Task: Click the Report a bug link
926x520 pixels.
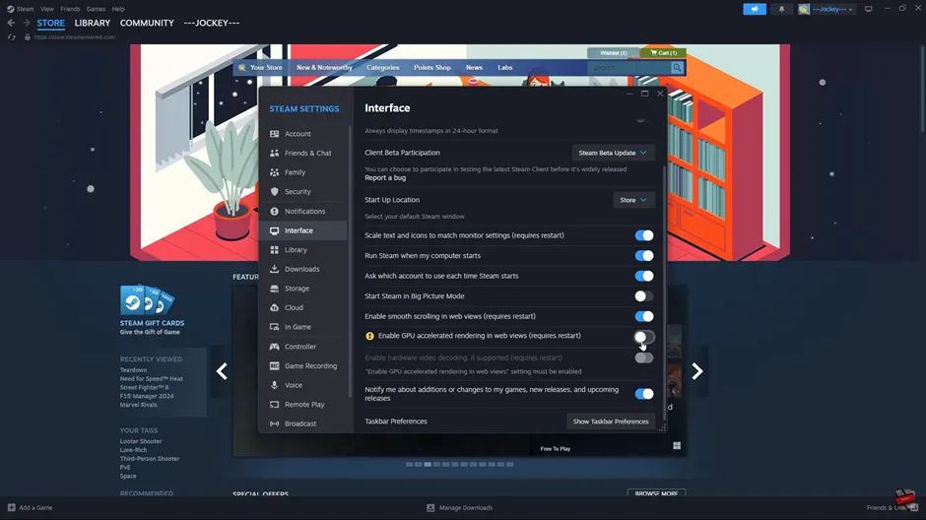Action: (x=385, y=177)
